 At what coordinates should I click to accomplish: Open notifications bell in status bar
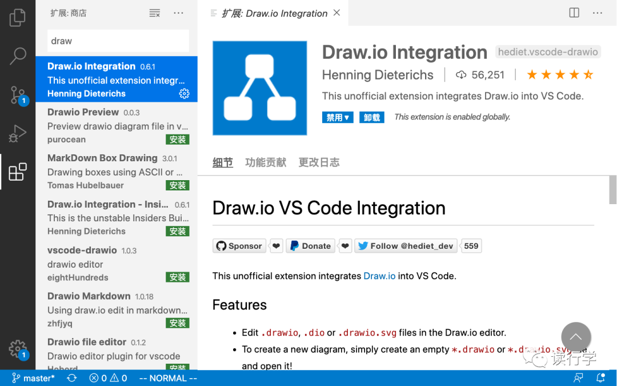pos(600,378)
